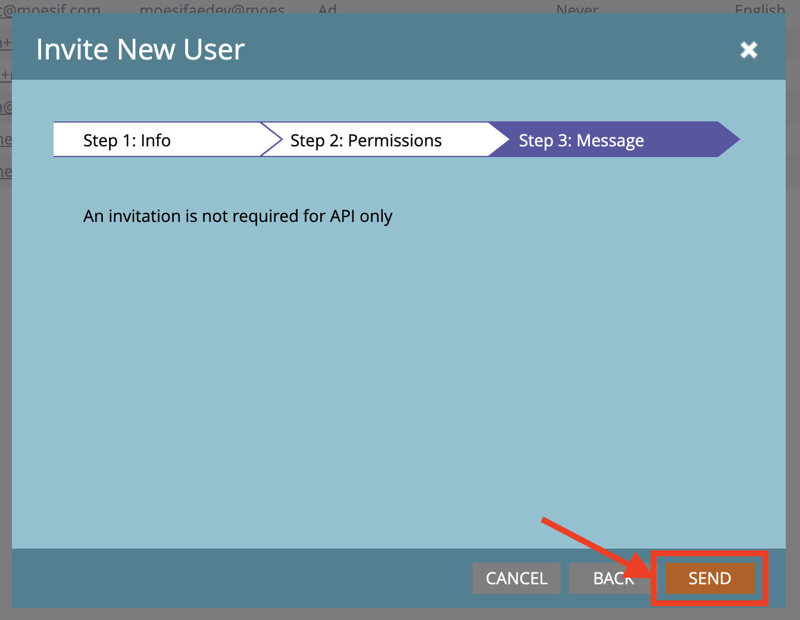800x620 pixels.
Task: Click the truncated Ad role cell
Action: (x=327, y=8)
